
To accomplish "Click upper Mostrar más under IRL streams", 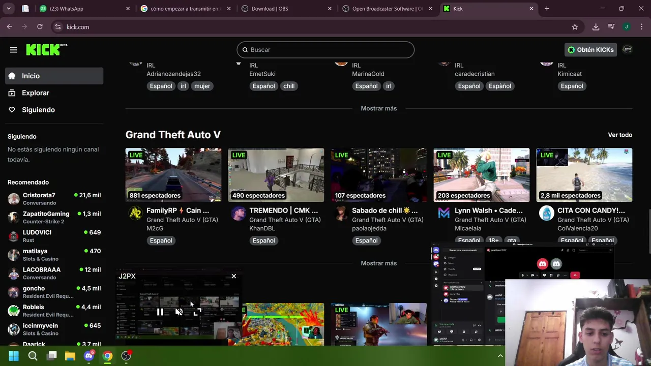I will click(378, 108).
